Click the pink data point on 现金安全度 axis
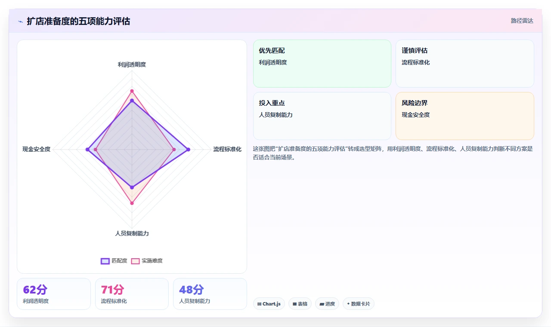Viewport: 551px width, 327px height. [x=96, y=150]
